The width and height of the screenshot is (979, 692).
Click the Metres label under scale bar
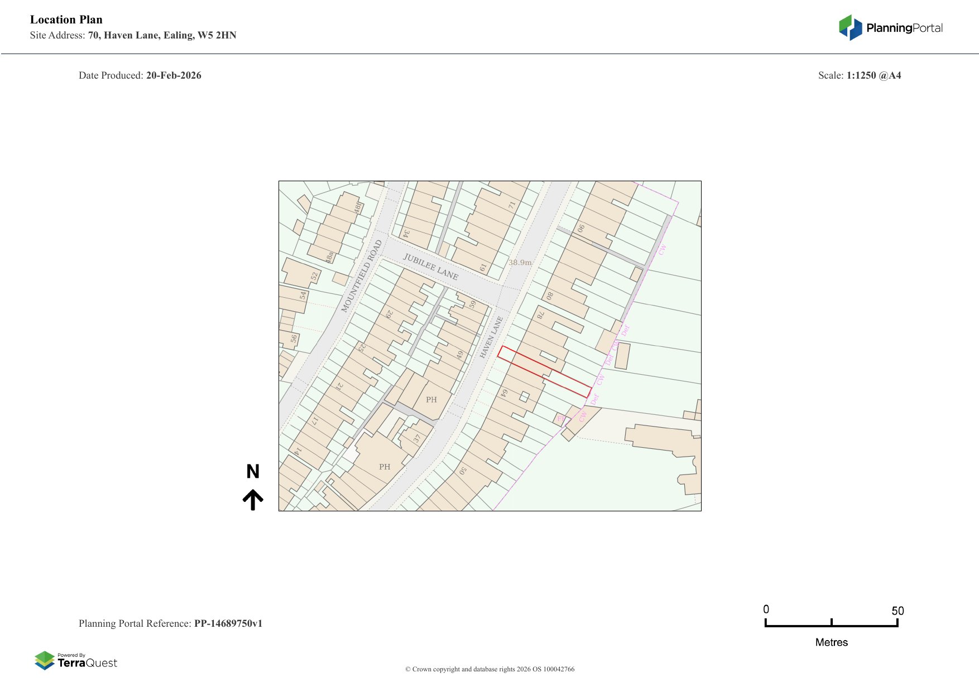831,642
